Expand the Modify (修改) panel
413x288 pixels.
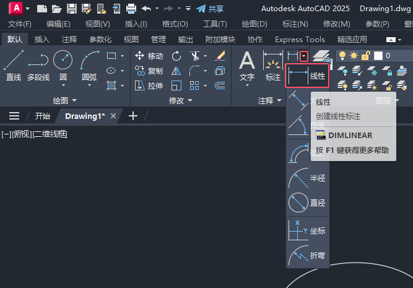181,100
